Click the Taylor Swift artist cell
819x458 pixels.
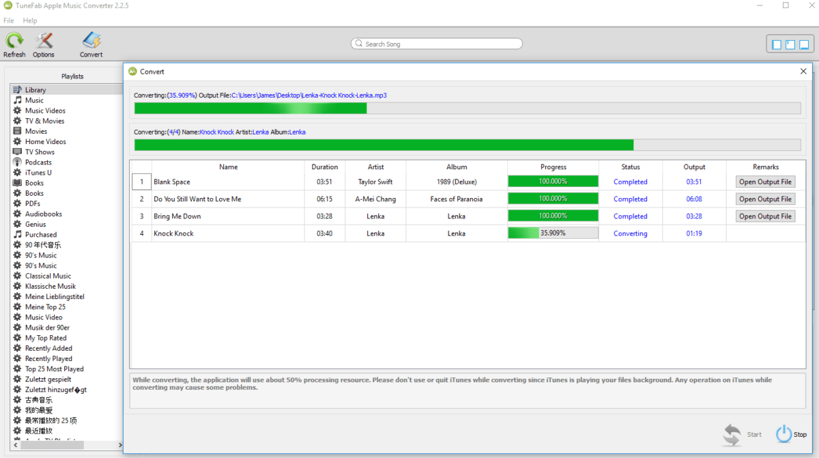[x=375, y=182]
